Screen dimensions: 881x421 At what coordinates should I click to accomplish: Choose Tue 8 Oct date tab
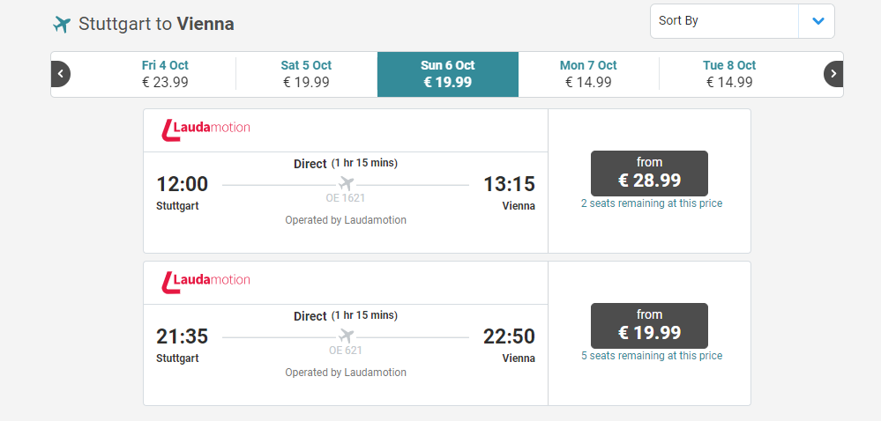729,74
